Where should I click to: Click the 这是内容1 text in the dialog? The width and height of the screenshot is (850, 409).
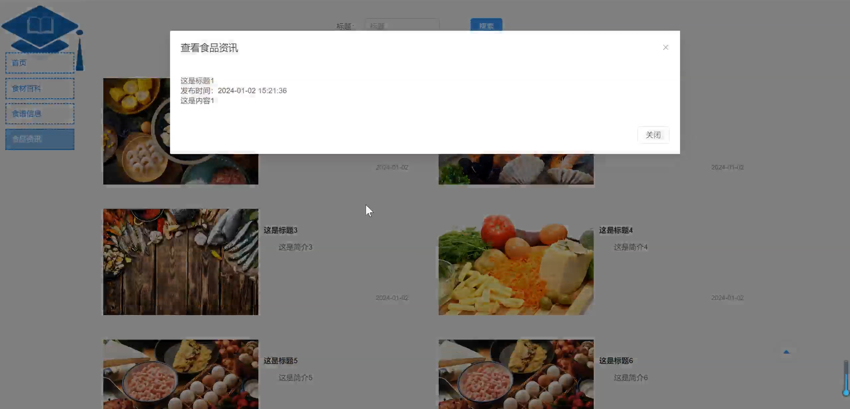coord(197,100)
